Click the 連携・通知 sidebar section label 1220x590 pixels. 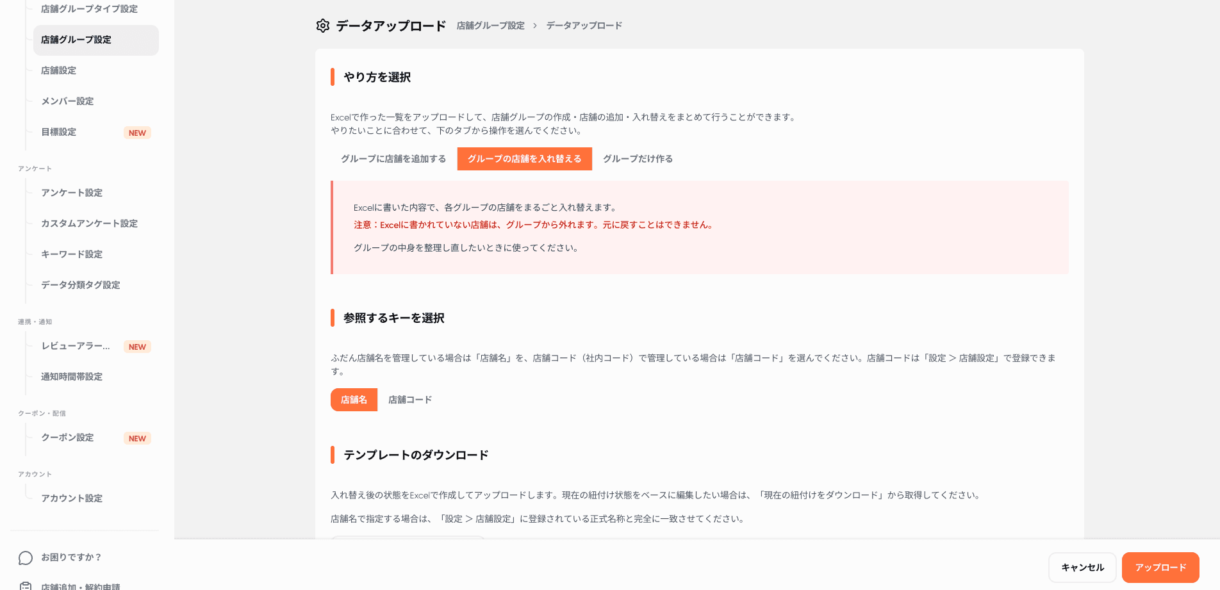[x=35, y=322]
